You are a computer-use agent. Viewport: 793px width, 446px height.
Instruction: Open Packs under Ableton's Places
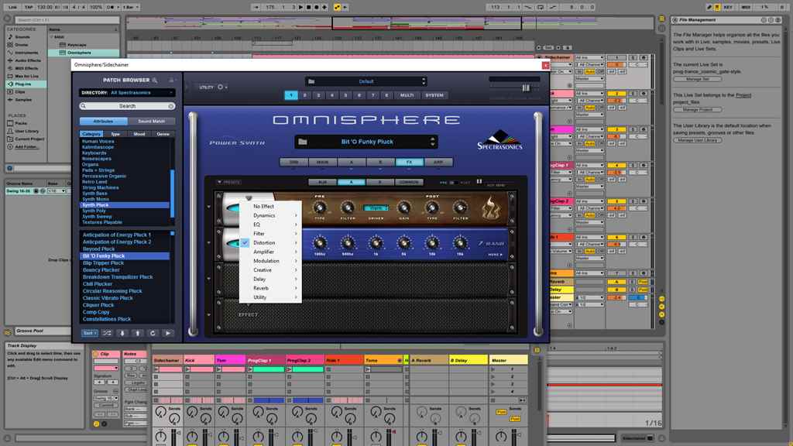point(21,123)
